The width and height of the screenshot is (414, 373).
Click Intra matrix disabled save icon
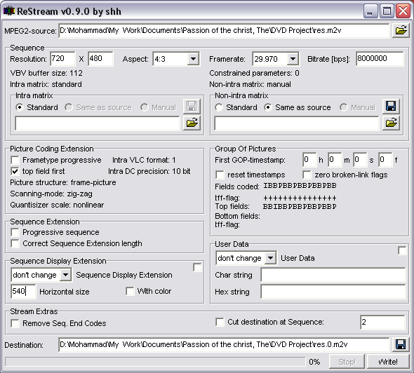[x=192, y=107]
